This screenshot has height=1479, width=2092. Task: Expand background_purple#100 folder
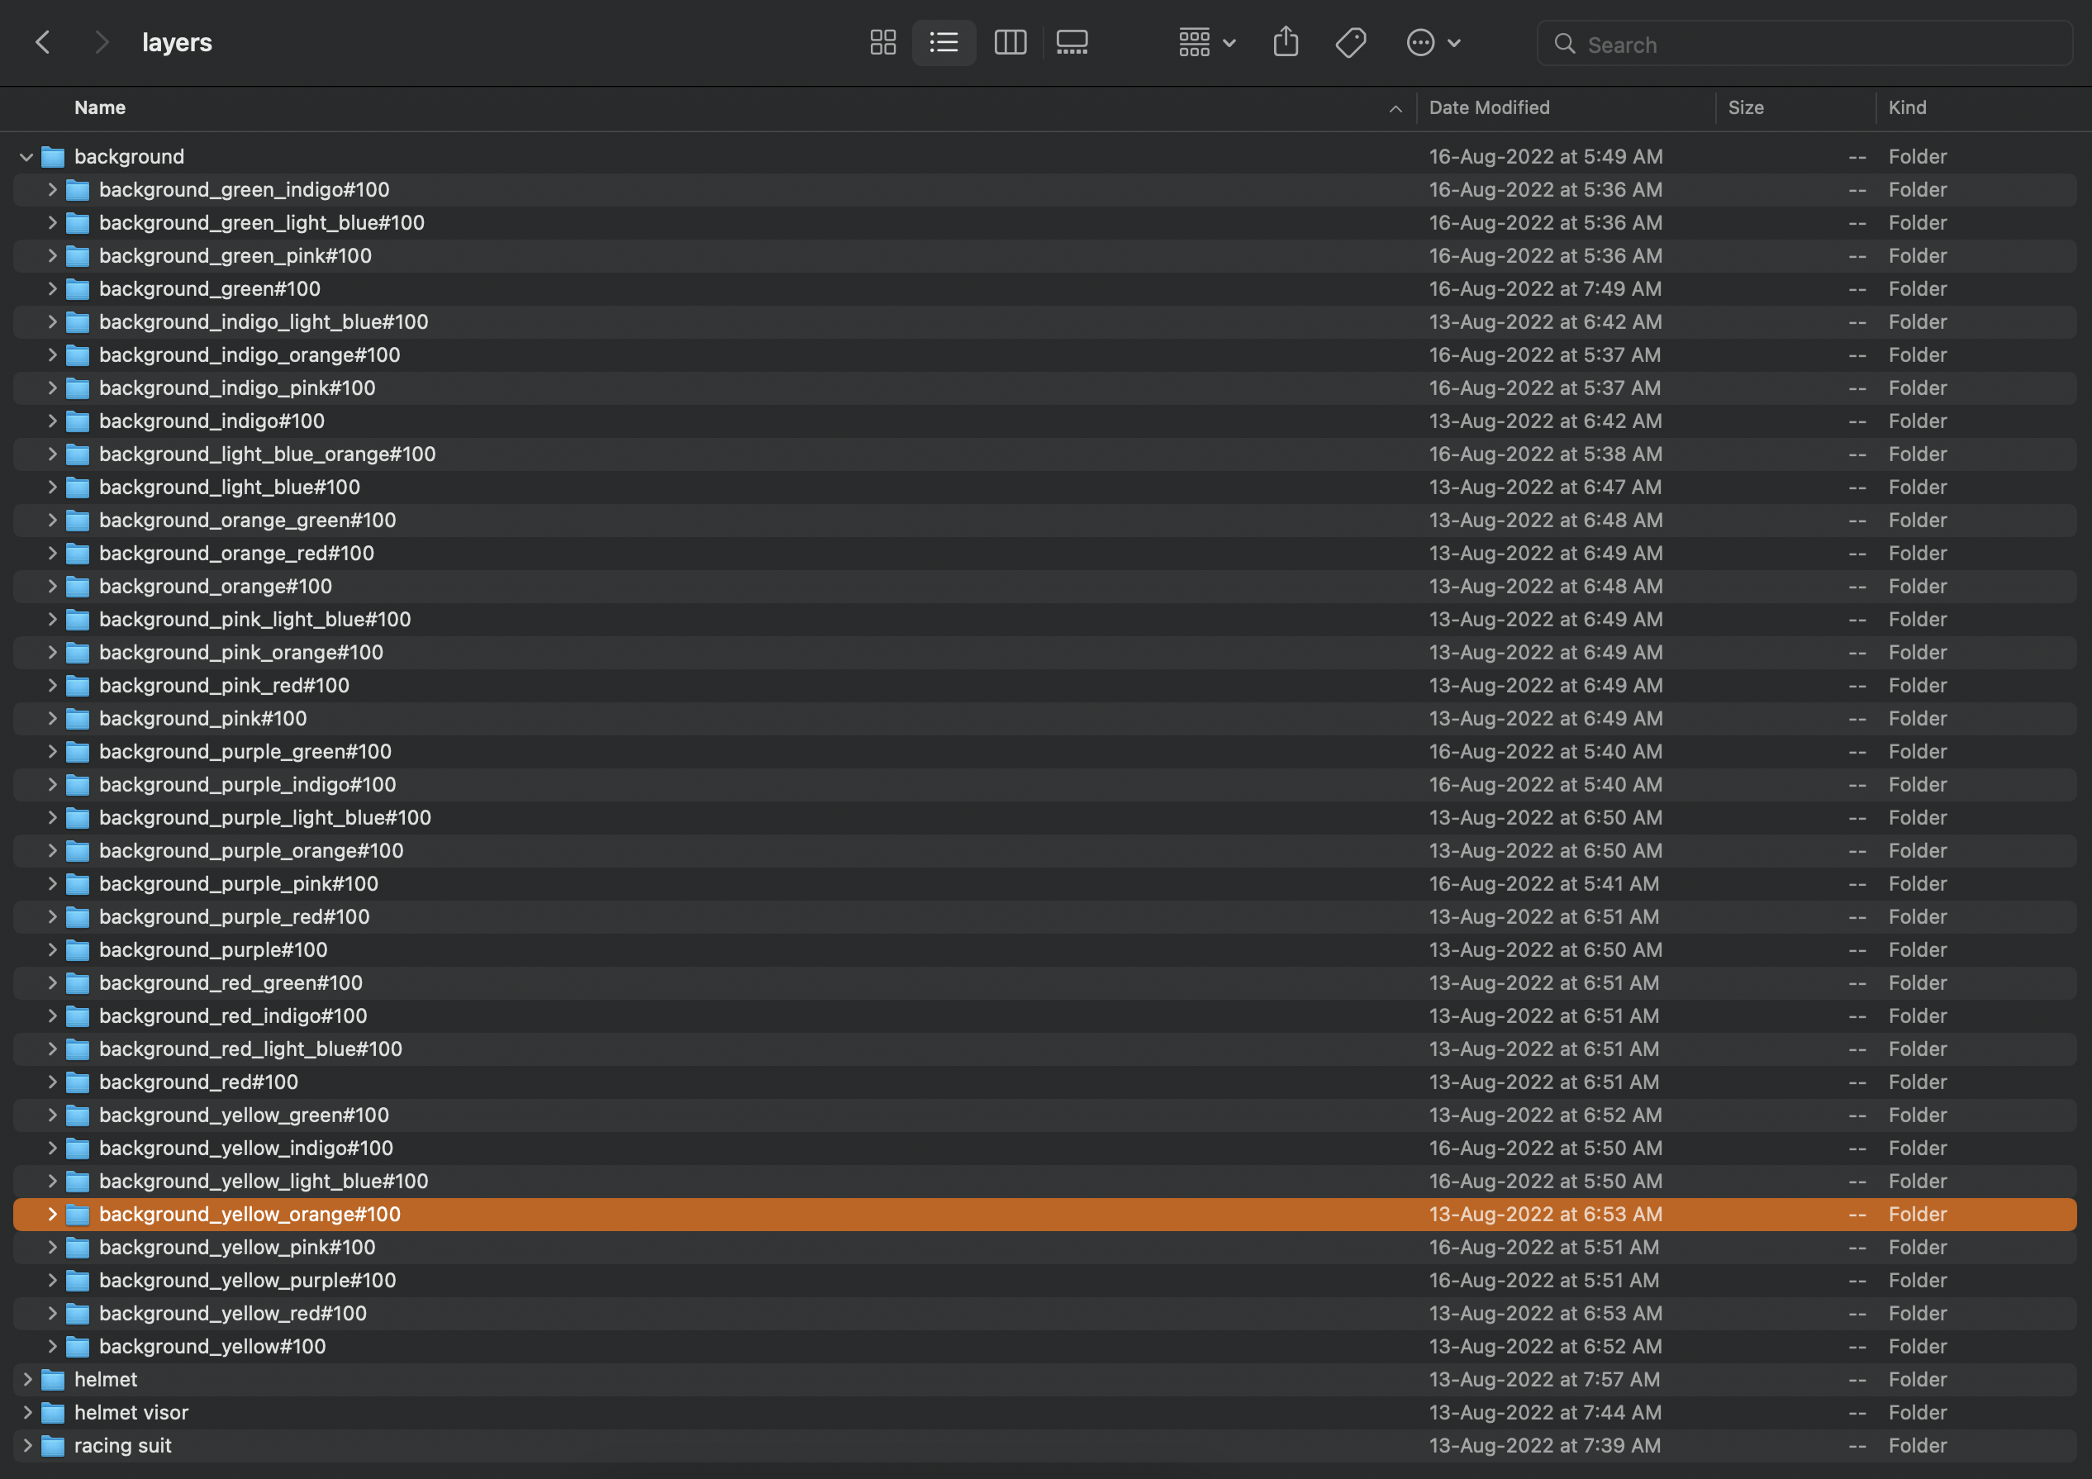click(x=52, y=949)
